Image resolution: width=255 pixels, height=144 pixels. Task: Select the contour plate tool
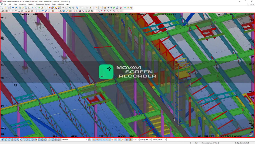click(x=49, y=11)
